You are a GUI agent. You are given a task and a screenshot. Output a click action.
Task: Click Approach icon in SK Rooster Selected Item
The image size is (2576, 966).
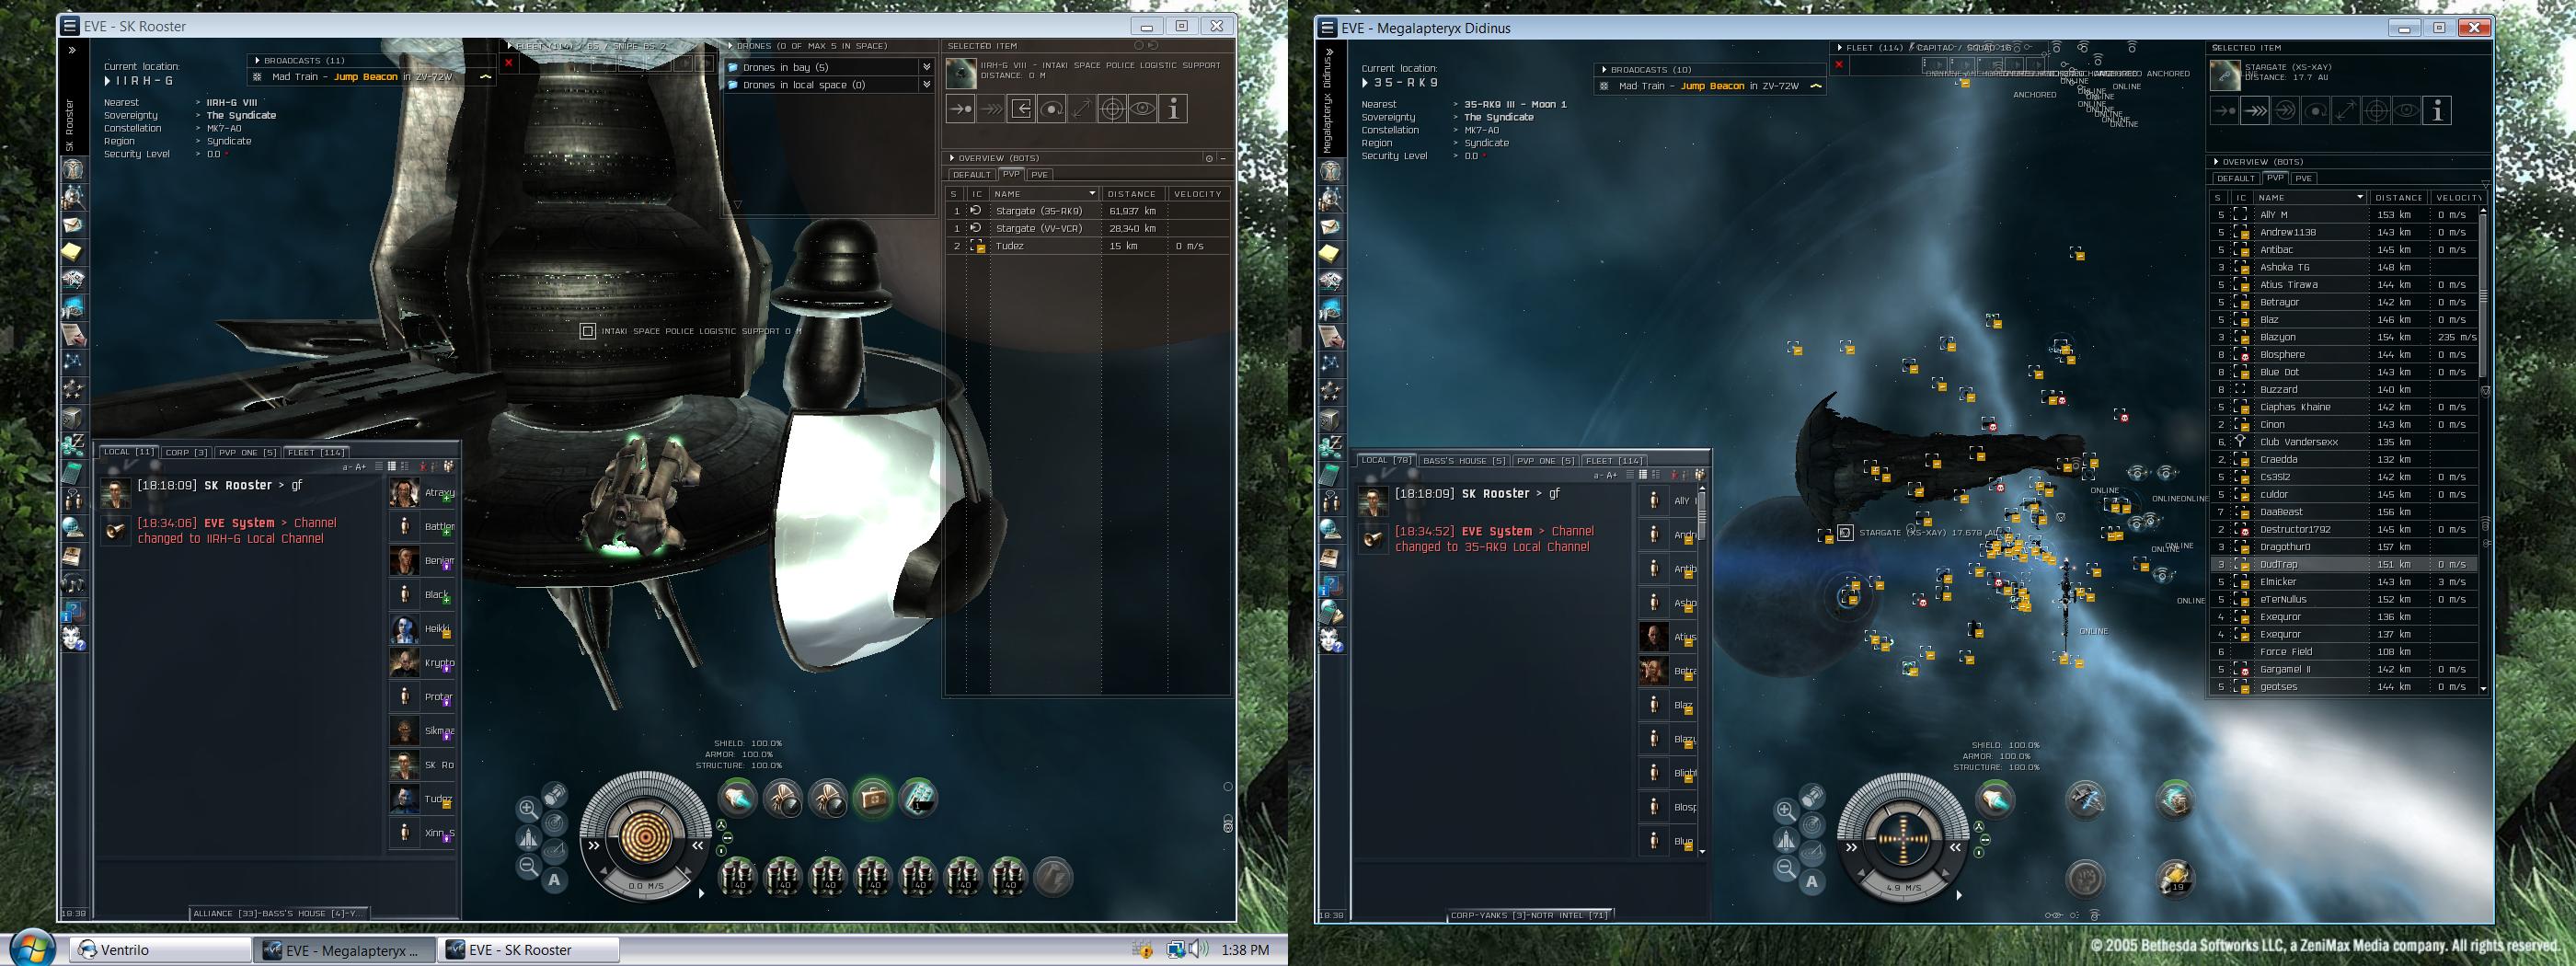[961, 109]
